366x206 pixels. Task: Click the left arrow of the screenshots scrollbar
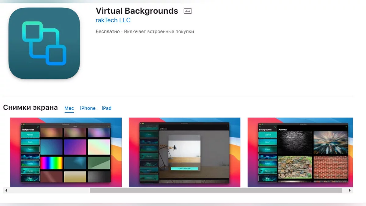pyautogui.click(x=6, y=190)
